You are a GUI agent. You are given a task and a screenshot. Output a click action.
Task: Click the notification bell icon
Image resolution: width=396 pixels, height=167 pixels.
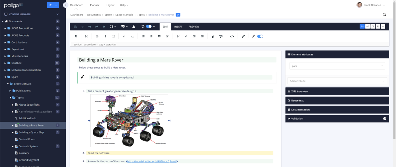[134, 27]
